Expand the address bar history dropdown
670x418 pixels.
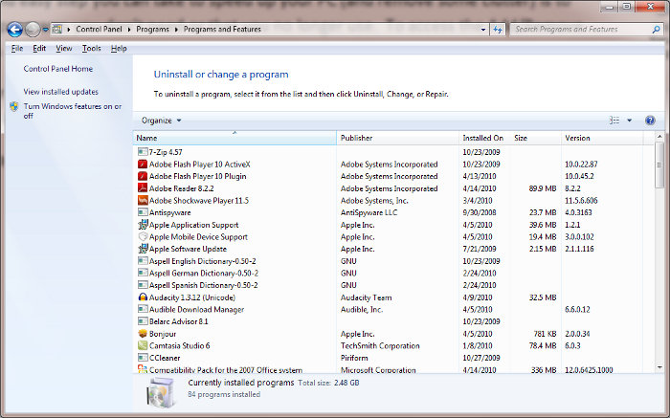pos(483,30)
